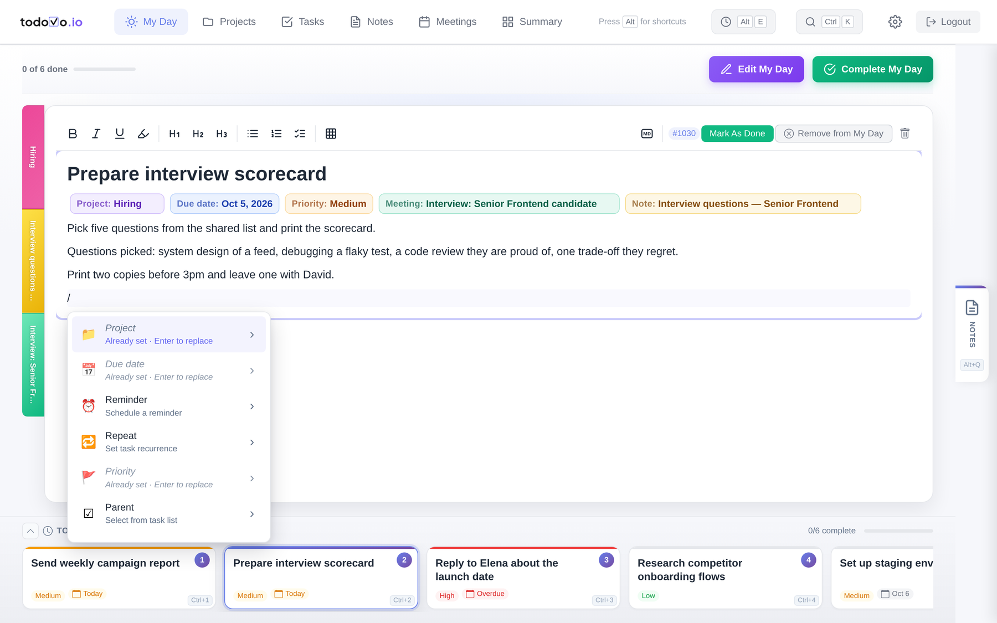Open the Notes side panel
The height and width of the screenshot is (623, 997).
point(972,334)
